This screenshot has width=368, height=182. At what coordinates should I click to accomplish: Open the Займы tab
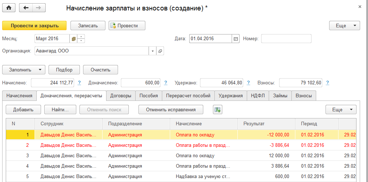pyautogui.click(x=280, y=96)
